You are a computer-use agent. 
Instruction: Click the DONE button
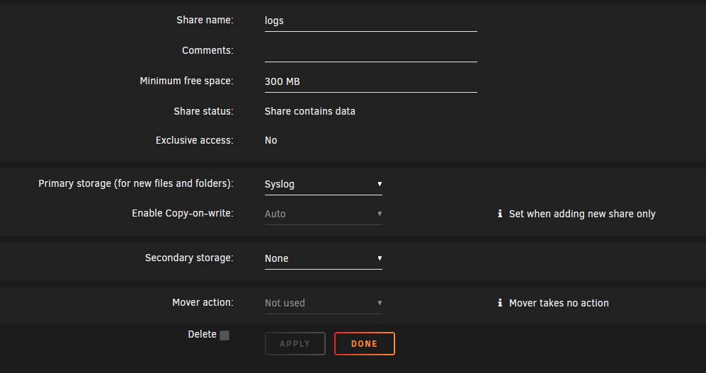tap(364, 344)
